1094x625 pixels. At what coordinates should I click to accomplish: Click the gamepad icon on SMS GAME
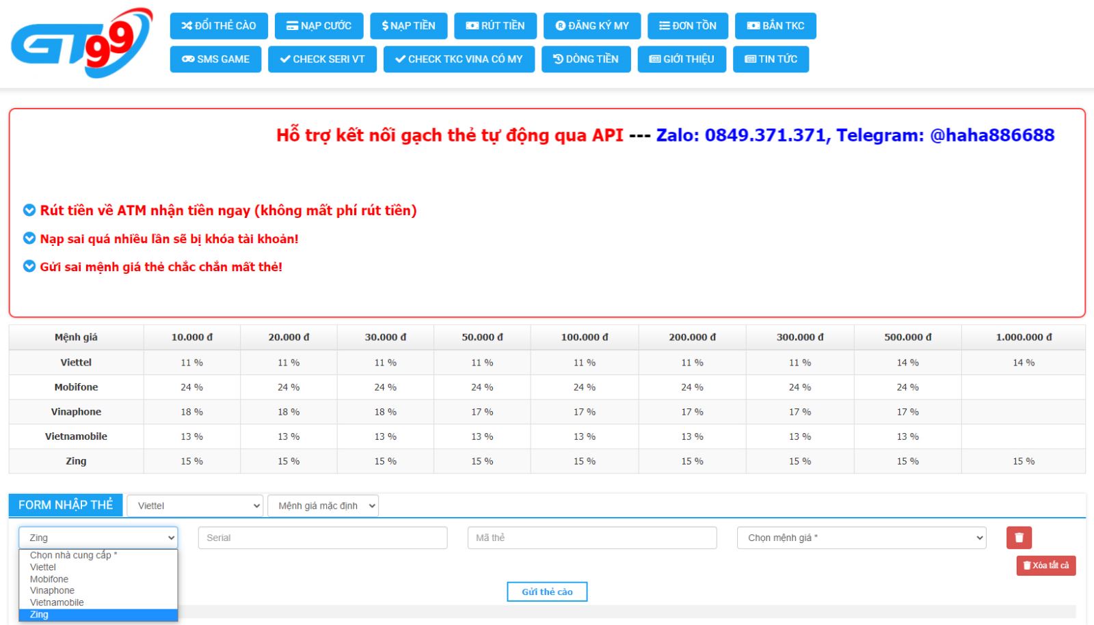pos(188,59)
